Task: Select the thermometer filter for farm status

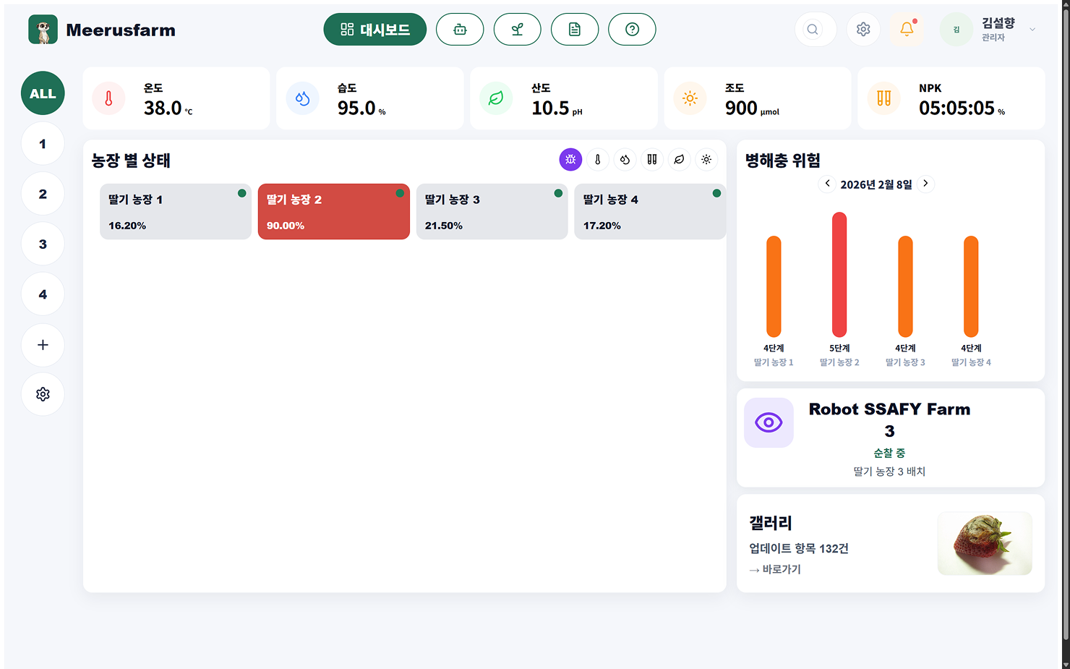Action: (597, 159)
